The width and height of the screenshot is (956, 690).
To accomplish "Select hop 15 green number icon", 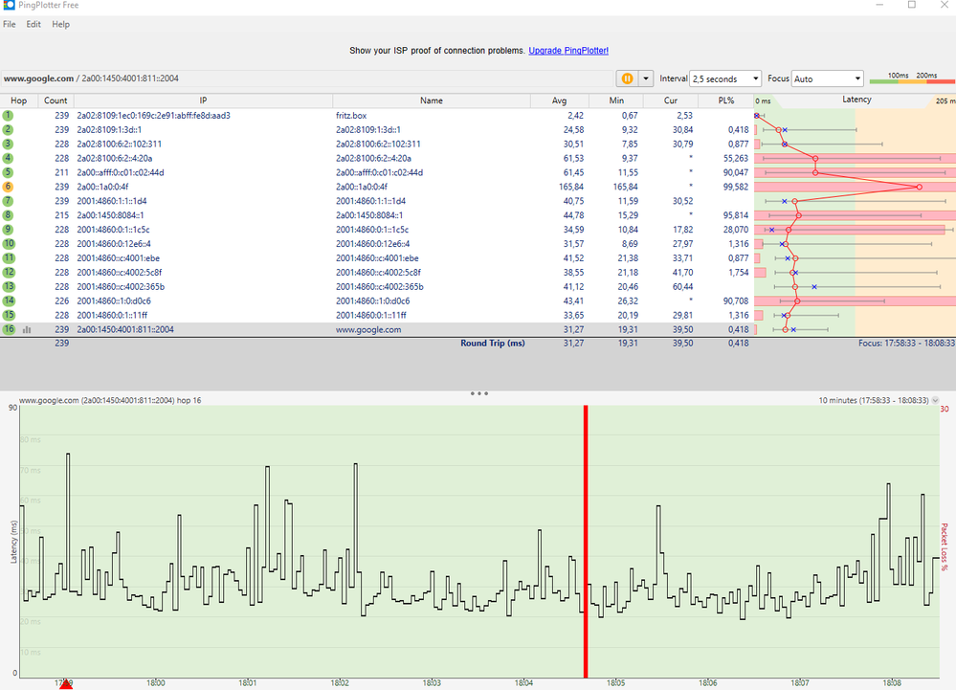I will 9,315.
